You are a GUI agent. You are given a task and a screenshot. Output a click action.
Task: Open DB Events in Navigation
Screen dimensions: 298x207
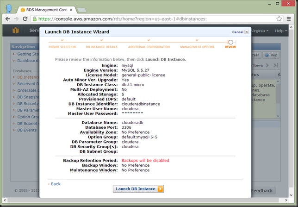point(27,130)
